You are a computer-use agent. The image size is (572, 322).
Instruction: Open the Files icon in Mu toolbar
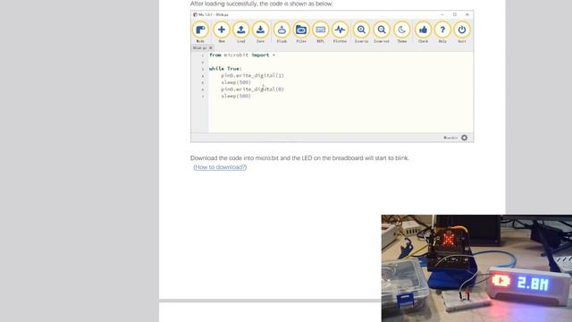point(301,30)
